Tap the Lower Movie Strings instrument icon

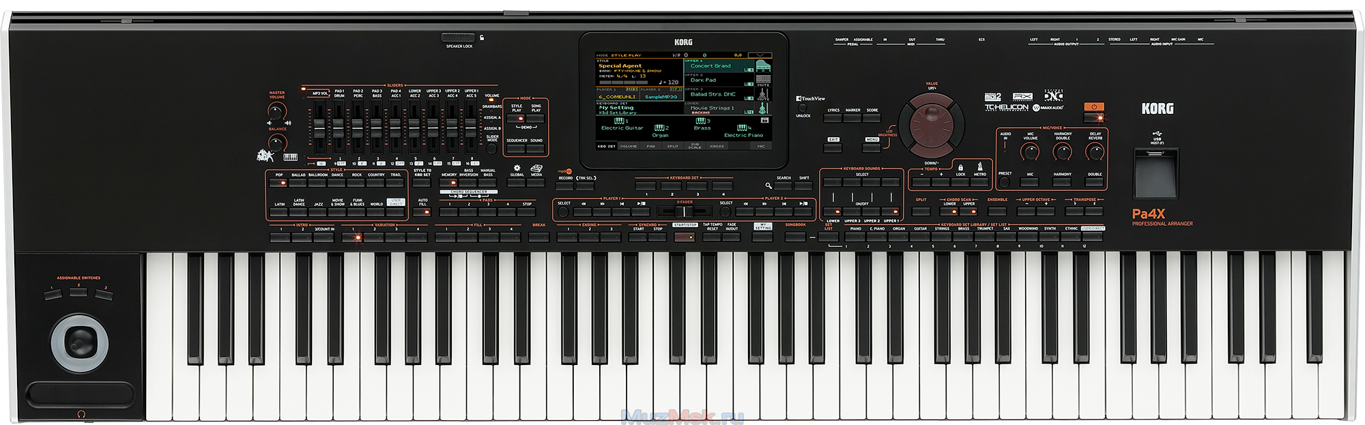763,108
